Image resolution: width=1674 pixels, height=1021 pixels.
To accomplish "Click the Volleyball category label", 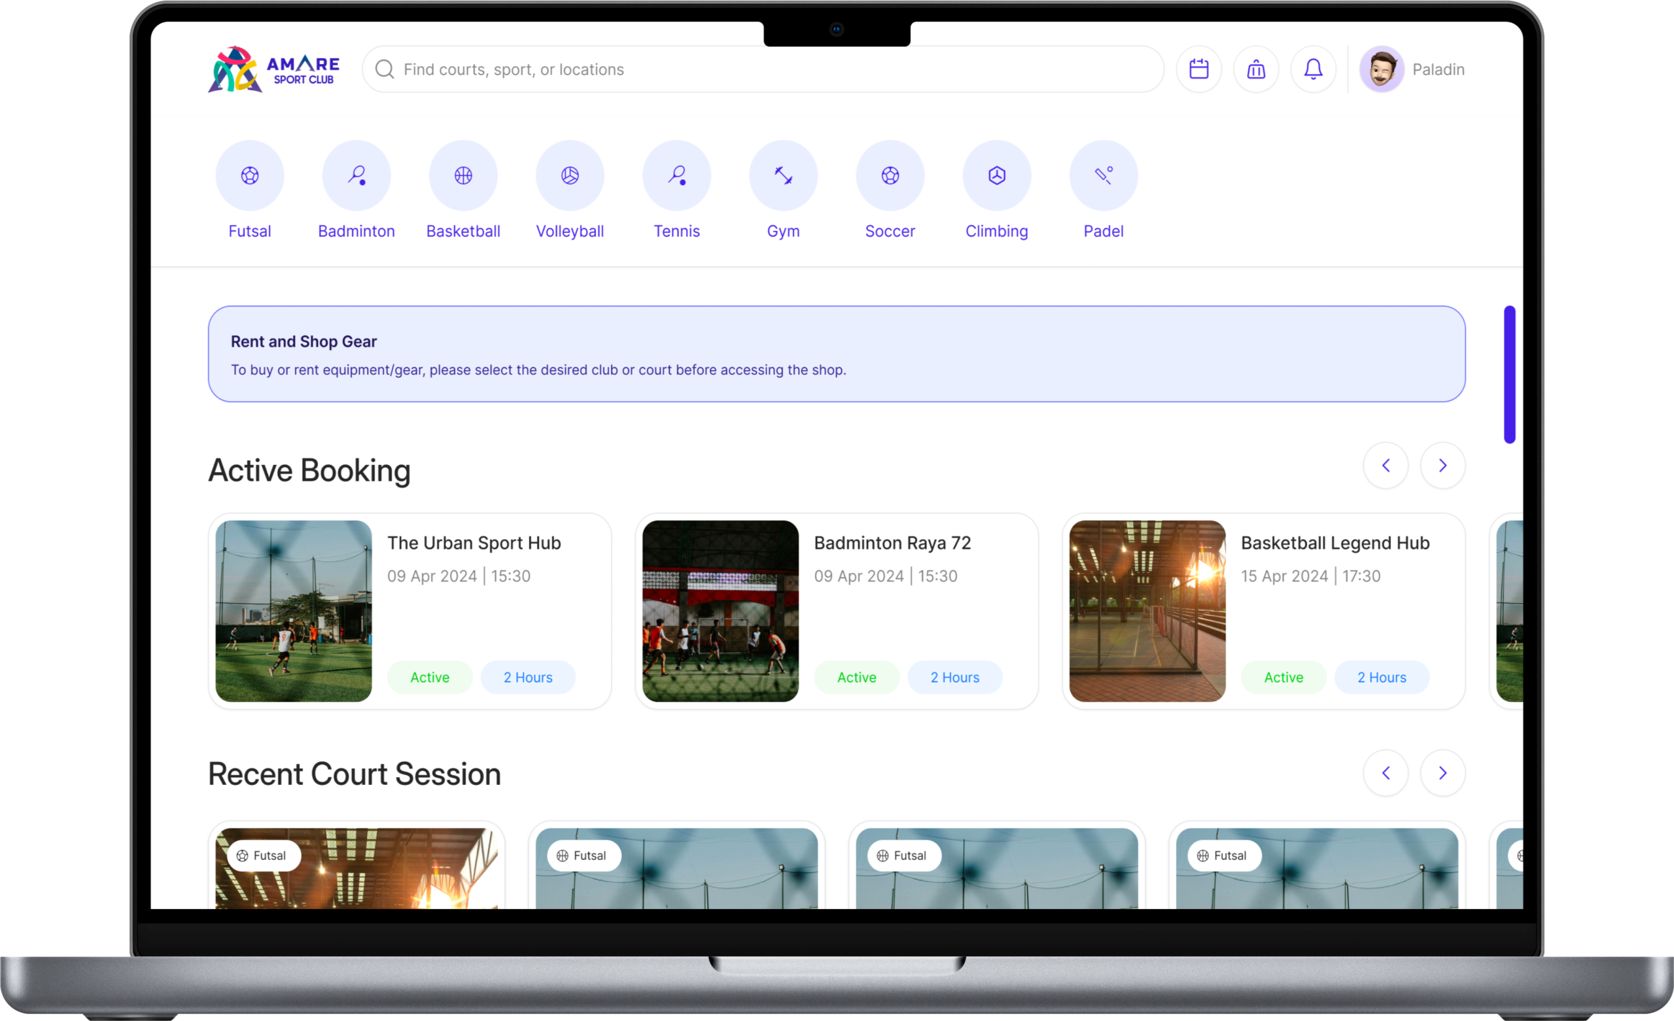I will tap(569, 231).
